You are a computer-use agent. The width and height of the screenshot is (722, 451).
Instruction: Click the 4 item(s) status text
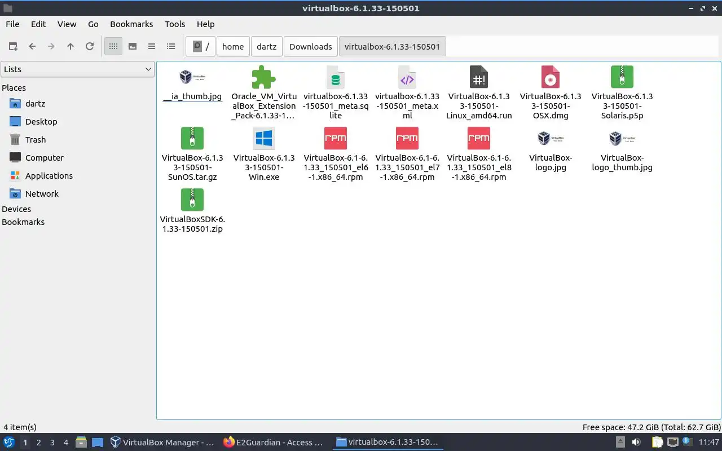[x=20, y=427]
